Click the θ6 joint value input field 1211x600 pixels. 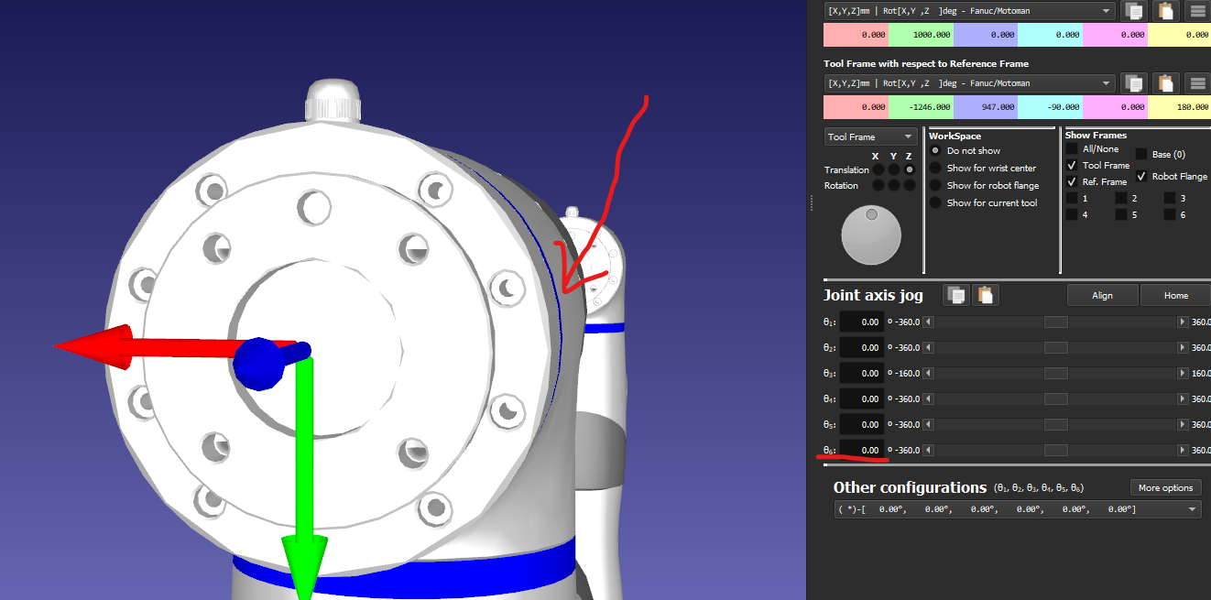point(862,451)
